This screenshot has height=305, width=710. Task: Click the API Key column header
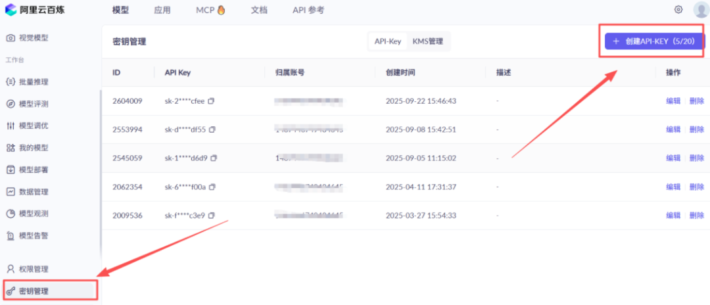177,72
